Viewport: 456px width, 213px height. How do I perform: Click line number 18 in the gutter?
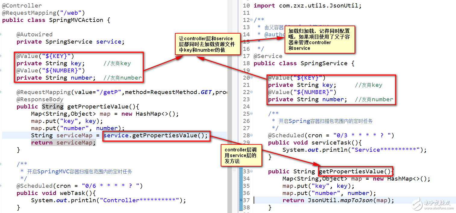[x=246, y=63]
